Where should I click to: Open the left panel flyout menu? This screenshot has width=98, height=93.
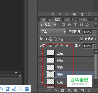[19, 76]
